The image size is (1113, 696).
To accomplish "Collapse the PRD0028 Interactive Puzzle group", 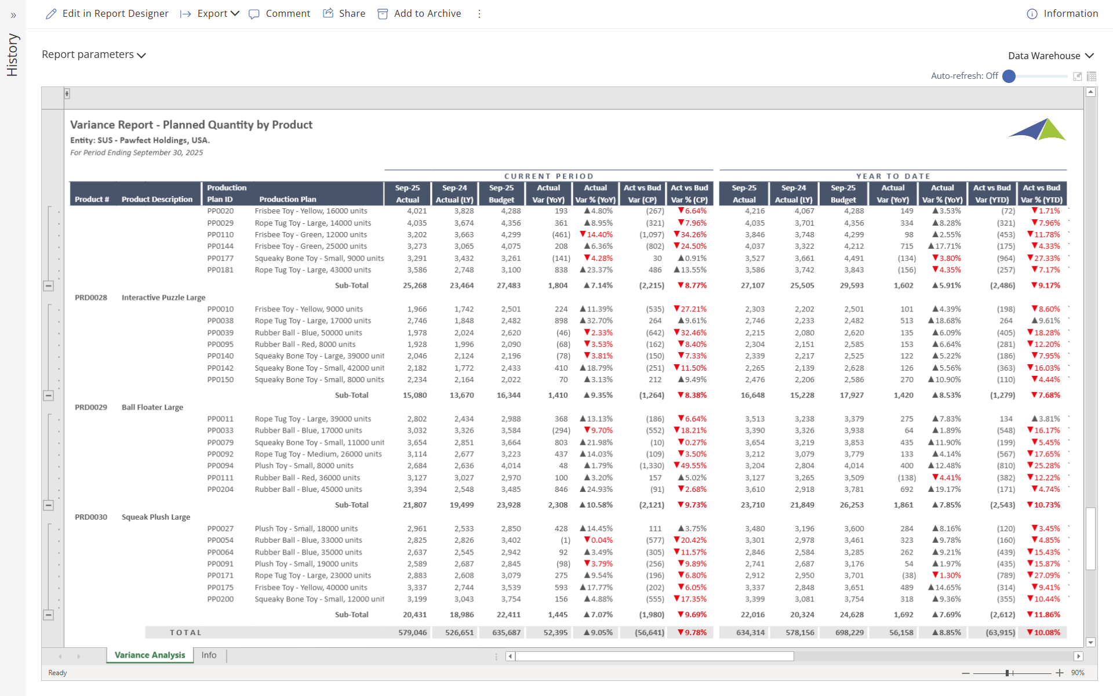I will pyautogui.click(x=49, y=396).
